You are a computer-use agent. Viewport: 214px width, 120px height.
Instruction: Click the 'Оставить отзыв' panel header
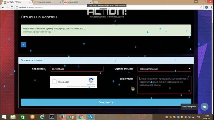[x=106, y=60]
